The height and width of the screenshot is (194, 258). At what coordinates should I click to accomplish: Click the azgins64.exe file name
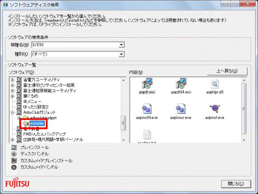coord(147,118)
